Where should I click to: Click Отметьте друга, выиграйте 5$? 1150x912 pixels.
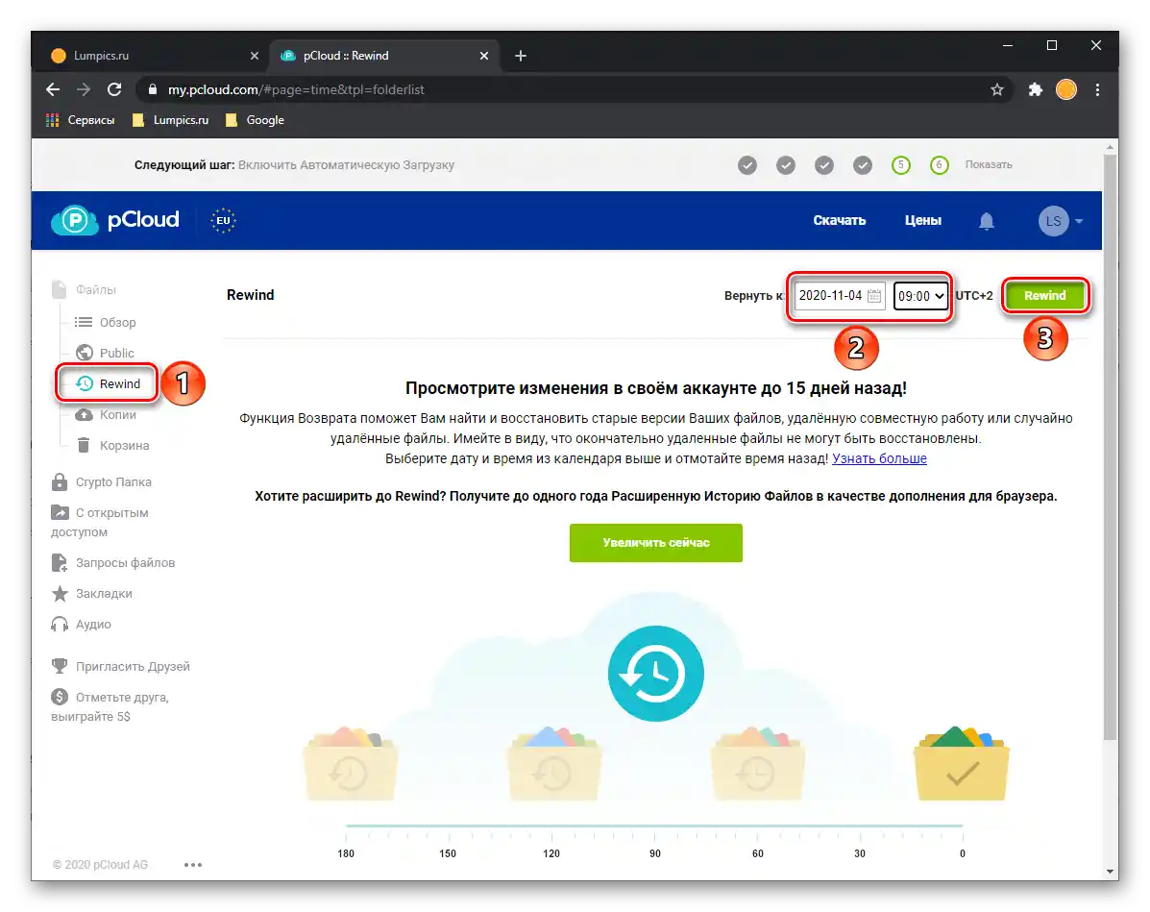click(110, 706)
